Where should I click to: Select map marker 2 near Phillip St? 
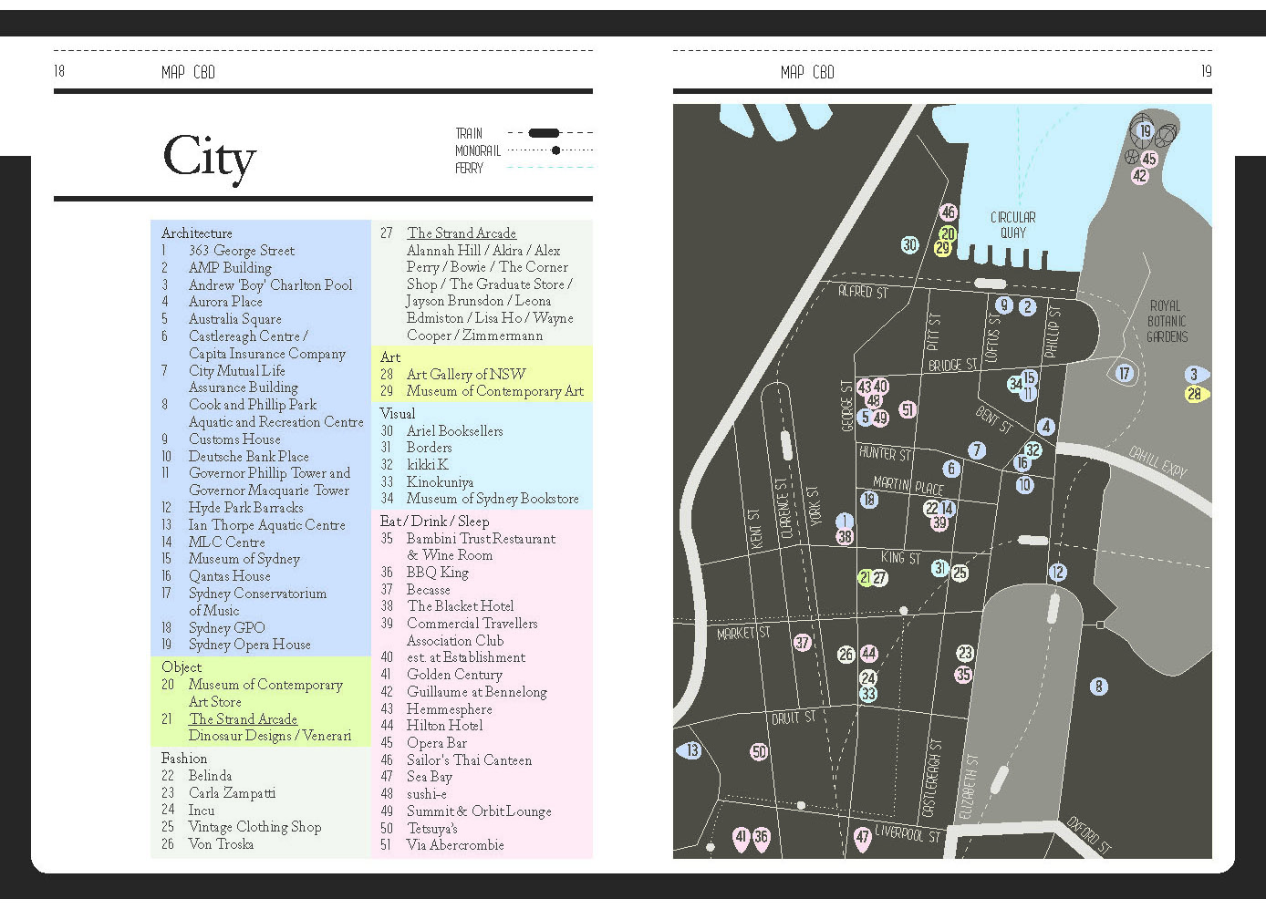click(1027, 306)
